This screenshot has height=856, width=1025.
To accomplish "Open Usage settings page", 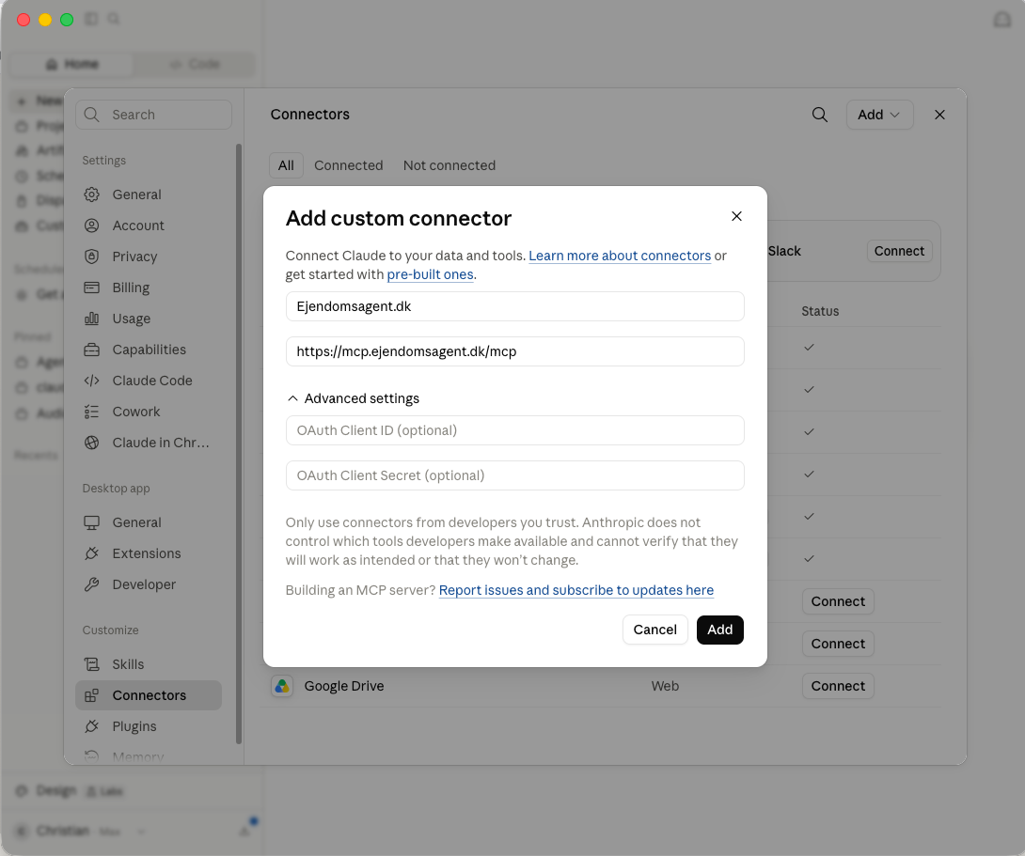I will pyautogui.click(x=149, y=319).
